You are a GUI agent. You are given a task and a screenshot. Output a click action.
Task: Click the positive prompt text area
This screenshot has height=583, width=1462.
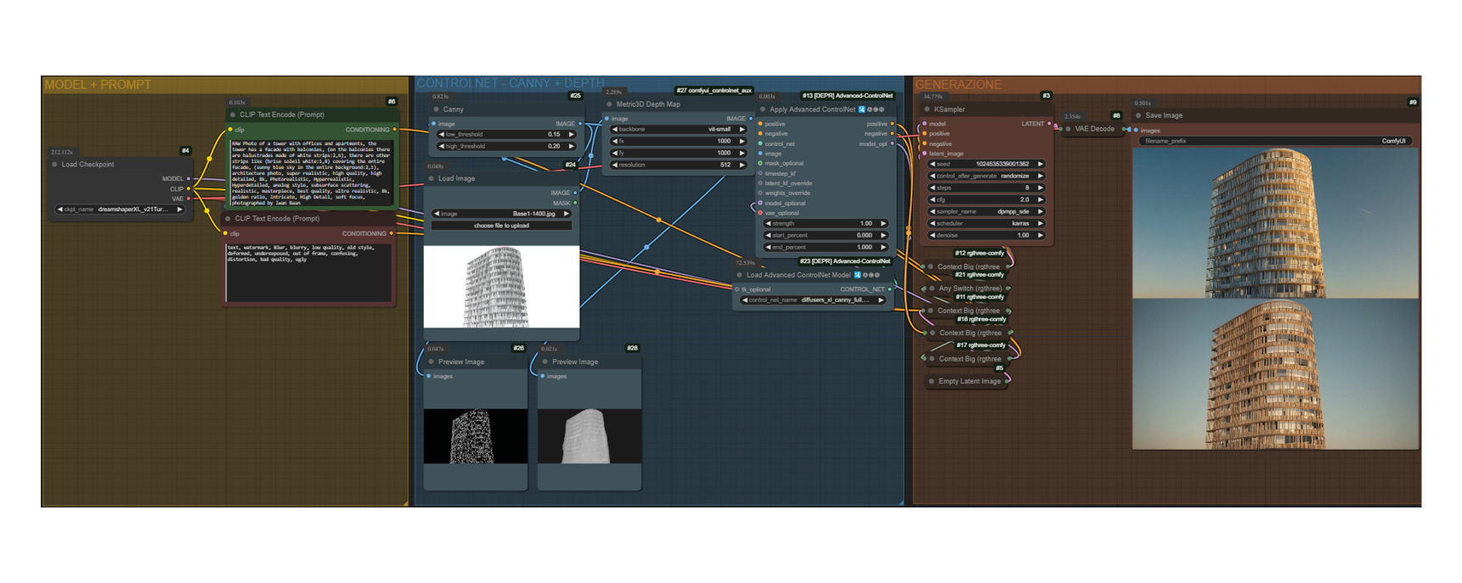(311, 172)
